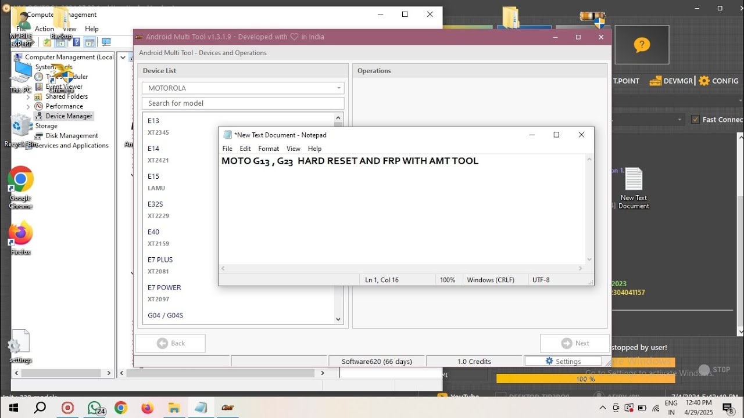
Task: Open File Explorer from the taskbar
Action: coord(174,408)
